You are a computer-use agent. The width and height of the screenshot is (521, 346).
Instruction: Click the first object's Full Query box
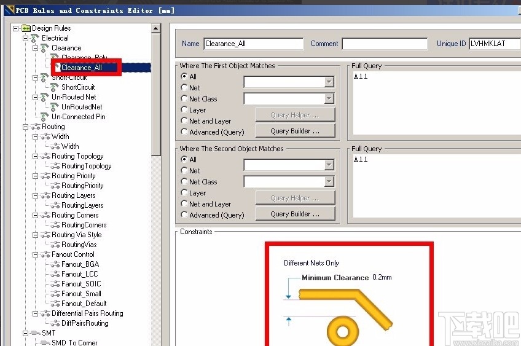click(437, 103)
